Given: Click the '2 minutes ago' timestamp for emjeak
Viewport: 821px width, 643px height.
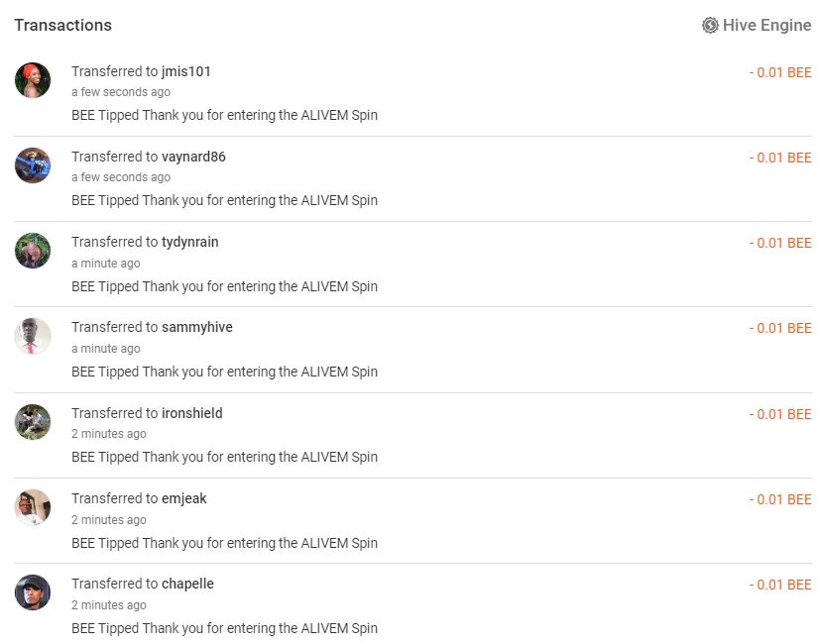Looking at the screenshot, I should pos(108,520).
